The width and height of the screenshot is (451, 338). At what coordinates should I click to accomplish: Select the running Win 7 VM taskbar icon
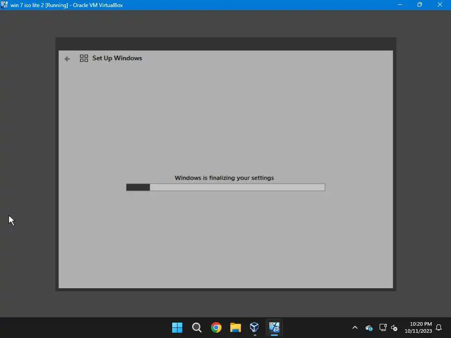274,327
